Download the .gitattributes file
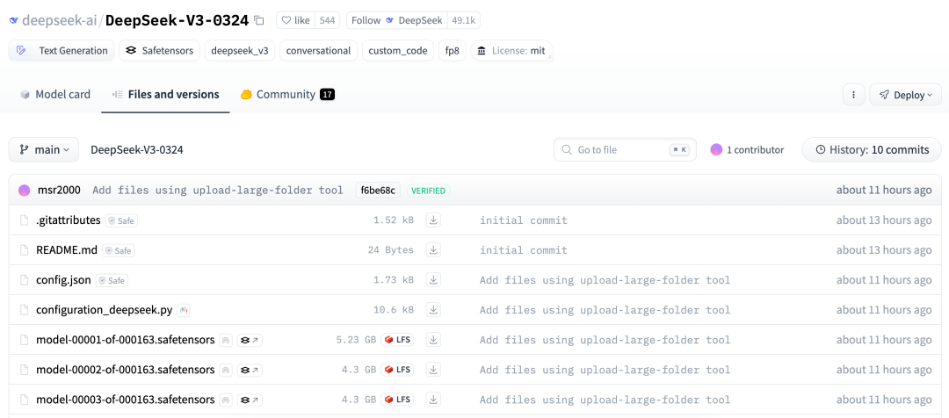Image resolution: width=949 pixels, height=418 pixels. click(x=433, y=220)
